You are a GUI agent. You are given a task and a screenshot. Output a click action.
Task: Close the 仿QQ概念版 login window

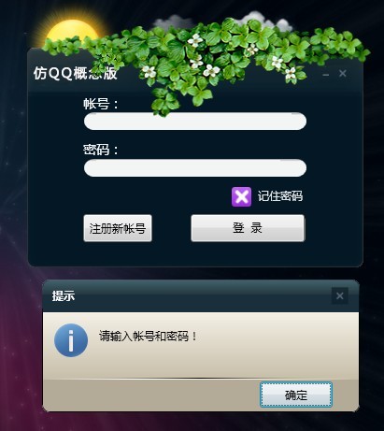[x=343, y=74]
